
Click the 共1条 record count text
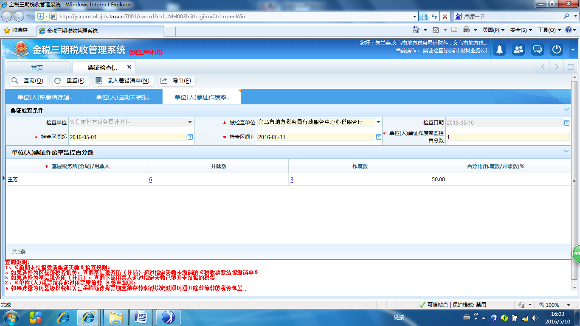coord(19,251)
